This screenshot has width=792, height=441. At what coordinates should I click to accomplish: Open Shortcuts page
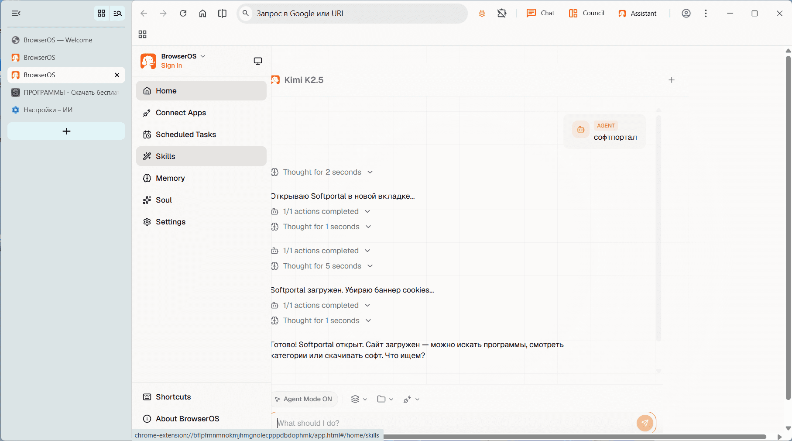tap(201, 397)
